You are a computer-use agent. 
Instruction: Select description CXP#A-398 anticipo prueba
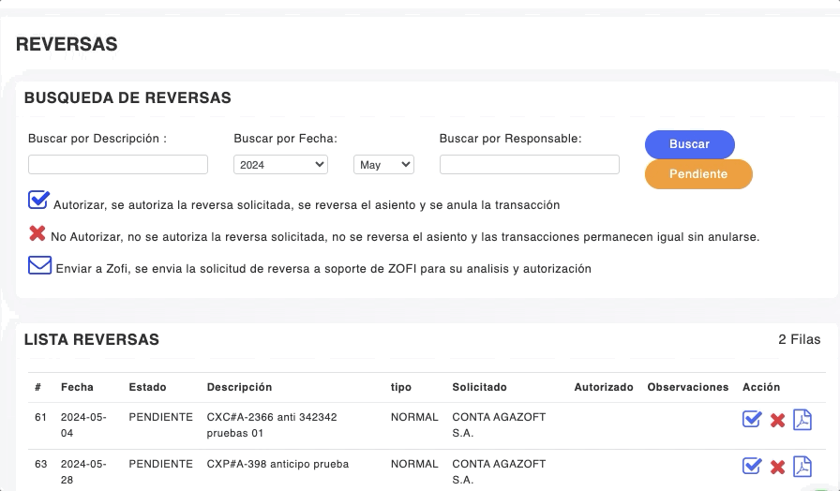pos(277,464)
